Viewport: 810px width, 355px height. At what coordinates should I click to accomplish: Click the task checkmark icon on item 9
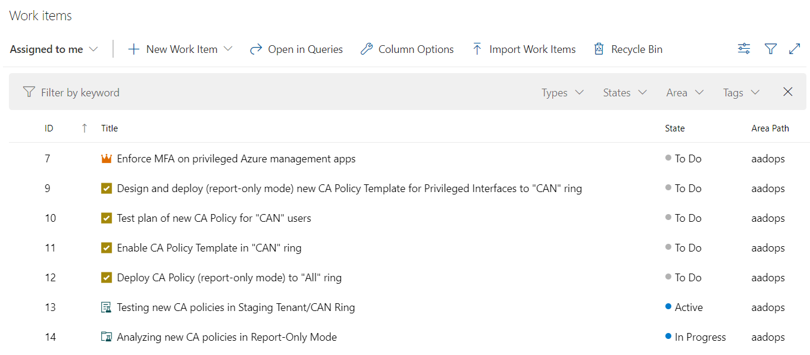(107, 189)
